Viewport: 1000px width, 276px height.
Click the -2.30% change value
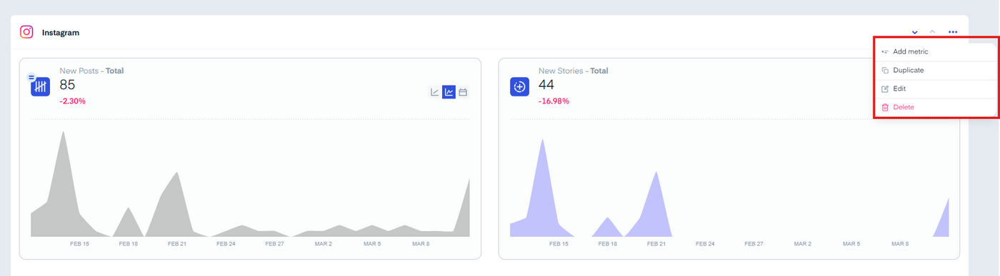pos(73,101)
